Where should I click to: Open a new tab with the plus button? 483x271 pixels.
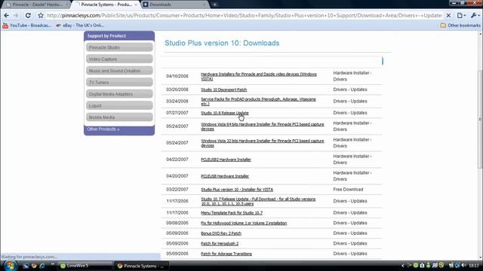pyautogui.click(x=214, y=5)
